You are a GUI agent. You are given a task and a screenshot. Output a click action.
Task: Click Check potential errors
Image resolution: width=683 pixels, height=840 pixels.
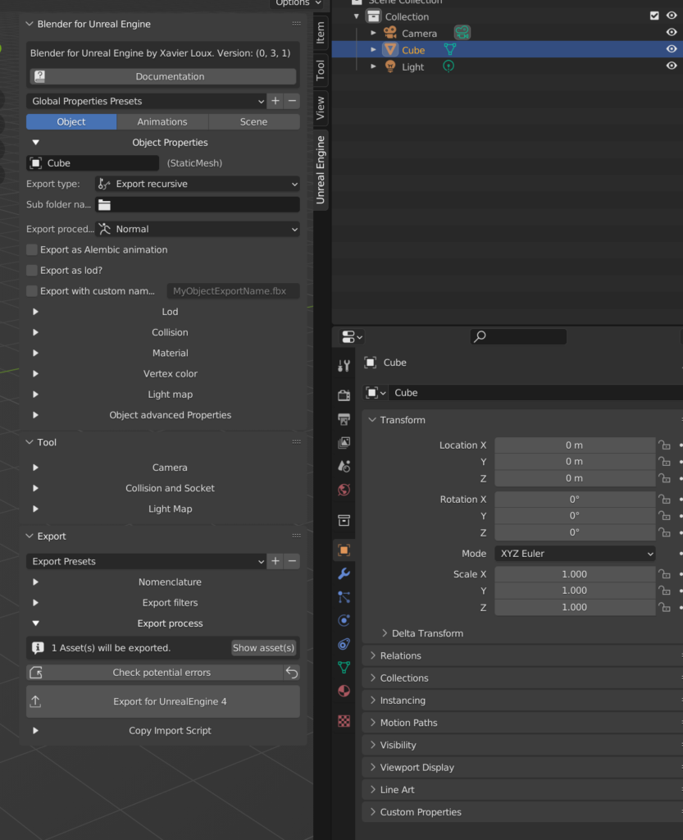tap(155, 673)
